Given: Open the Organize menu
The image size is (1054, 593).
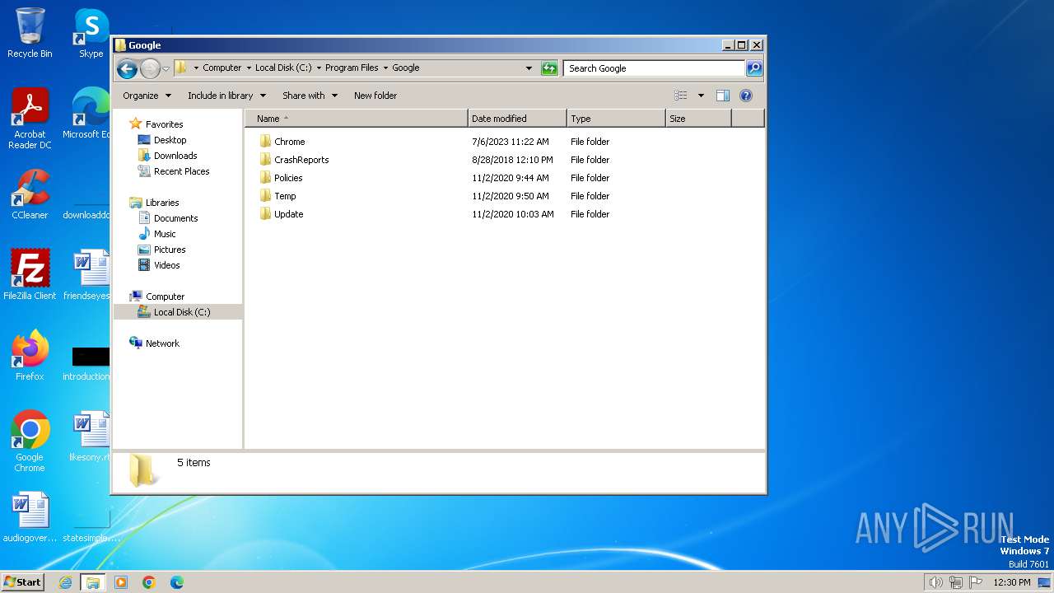Looking at the screenshot, I should (147, 96).
